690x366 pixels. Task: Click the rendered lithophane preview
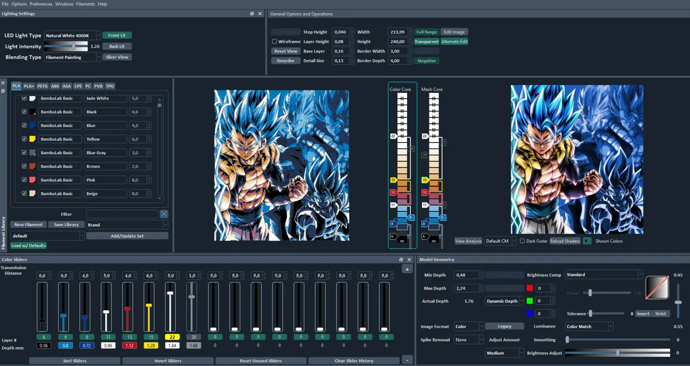[x=577, y=159]
